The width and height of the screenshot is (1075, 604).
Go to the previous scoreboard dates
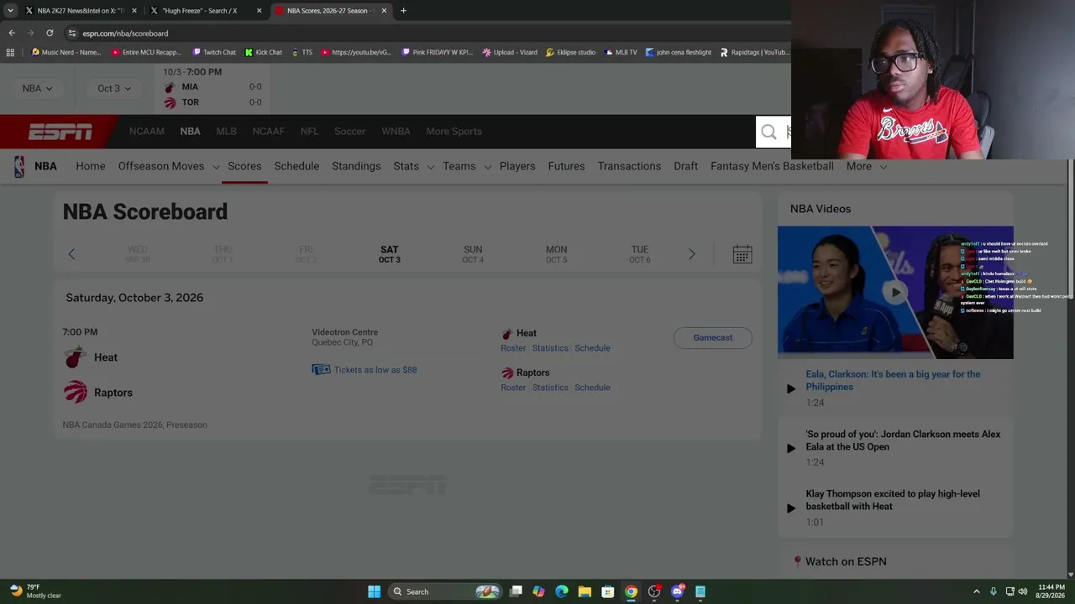pos(71,254)
